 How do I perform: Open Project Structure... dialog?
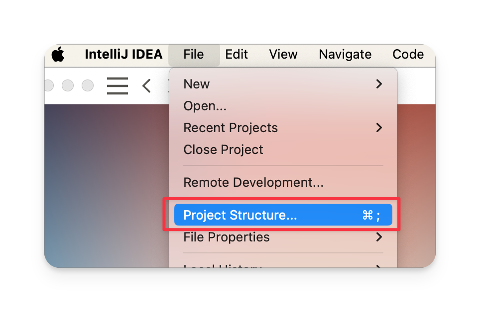[283, 215]
